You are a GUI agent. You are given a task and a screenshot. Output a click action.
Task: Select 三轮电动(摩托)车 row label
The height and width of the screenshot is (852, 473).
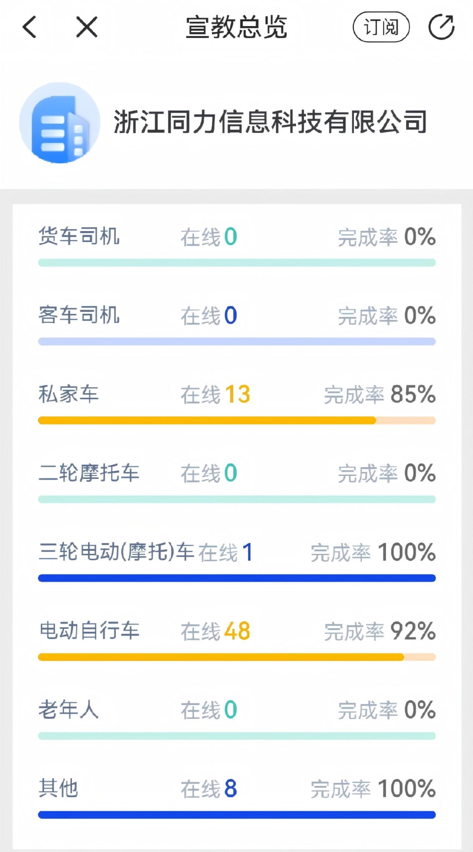point(116,552)
